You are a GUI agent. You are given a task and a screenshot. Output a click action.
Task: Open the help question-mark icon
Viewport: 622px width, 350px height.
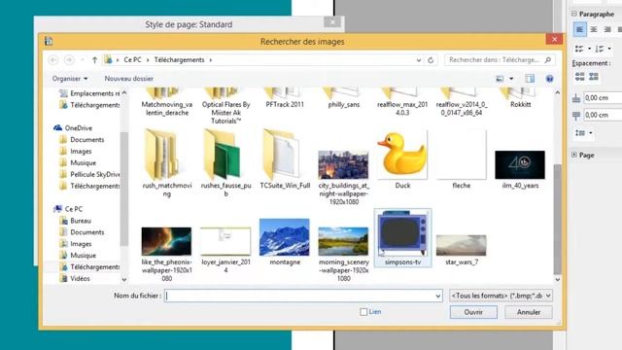click(x=549, y=79)
